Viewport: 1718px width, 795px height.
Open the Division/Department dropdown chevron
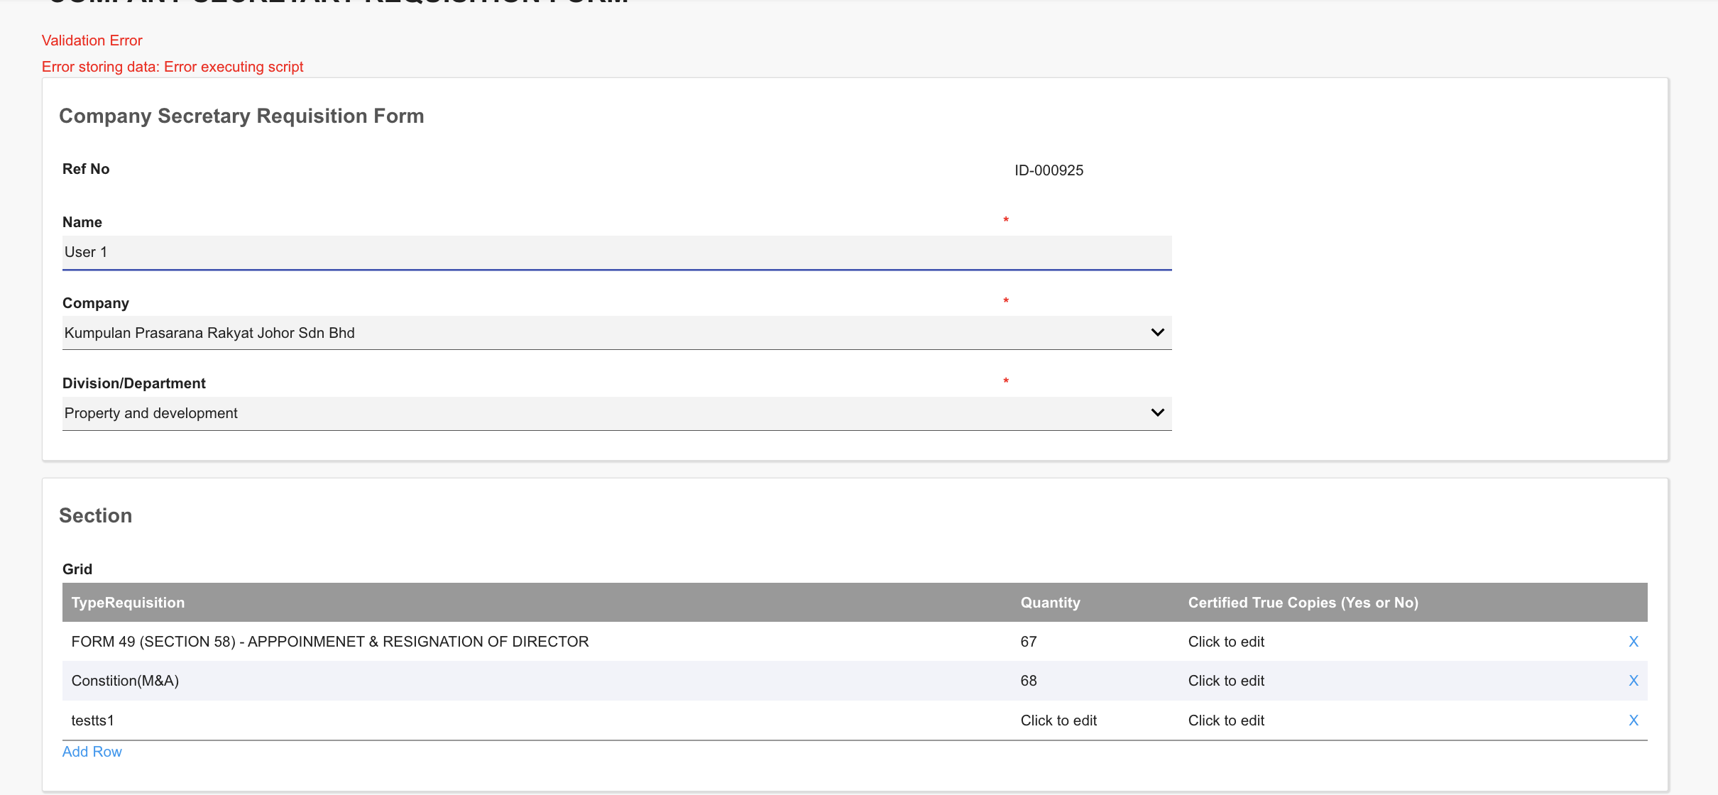tap(1157, 413)
